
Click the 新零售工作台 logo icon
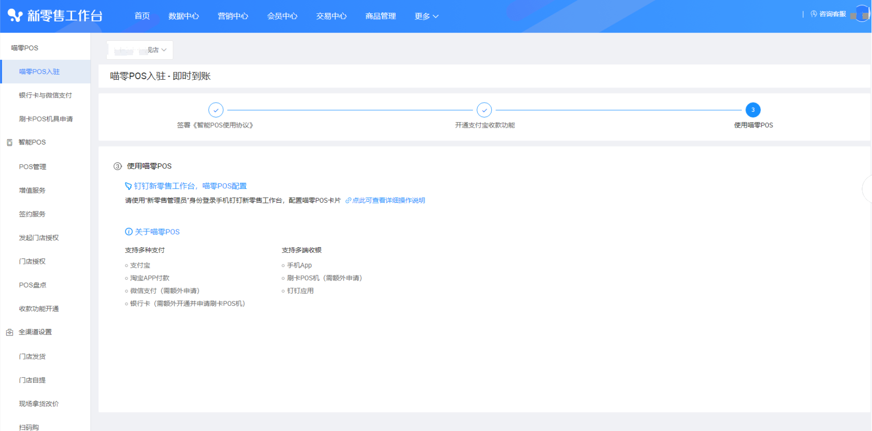[15, 16]
